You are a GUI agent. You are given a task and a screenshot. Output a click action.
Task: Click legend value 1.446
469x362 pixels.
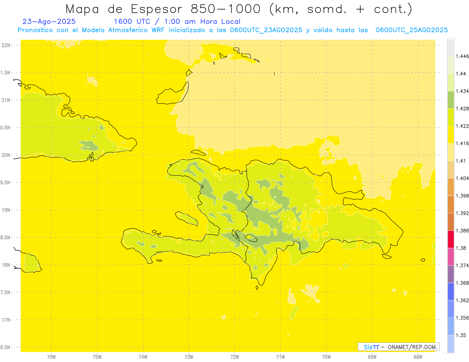pos(462,57)
